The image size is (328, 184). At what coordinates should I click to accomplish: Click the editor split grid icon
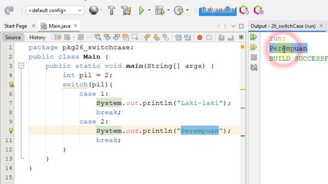[241, 37]
